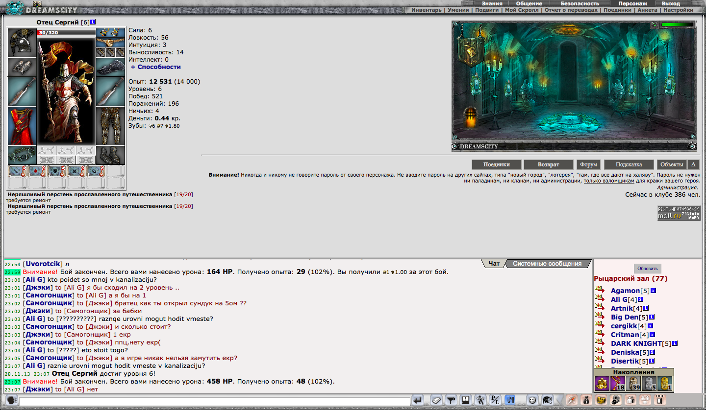Open the red tunic armor slot
Image resolution: width=706 pixels, height=410 pixels.
(x=22, y=126)
